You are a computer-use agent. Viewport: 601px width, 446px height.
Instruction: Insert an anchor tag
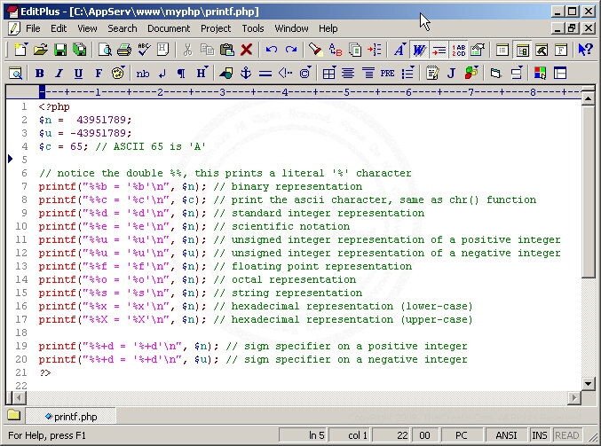click(245, 73)
